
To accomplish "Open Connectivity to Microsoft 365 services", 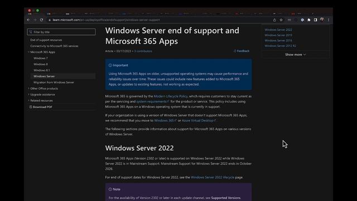I will coord(54,46).
